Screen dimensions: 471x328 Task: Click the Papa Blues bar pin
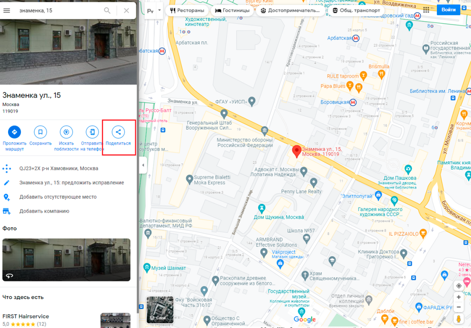350,86
